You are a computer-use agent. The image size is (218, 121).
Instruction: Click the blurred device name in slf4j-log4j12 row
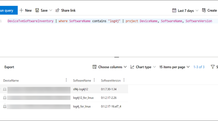tap(39, 90)
